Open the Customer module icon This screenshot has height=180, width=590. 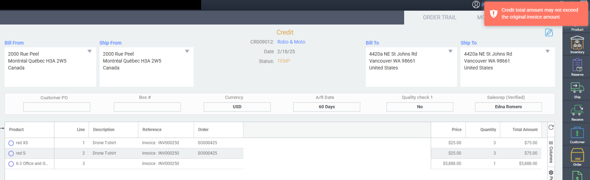[x=577, y=135]
